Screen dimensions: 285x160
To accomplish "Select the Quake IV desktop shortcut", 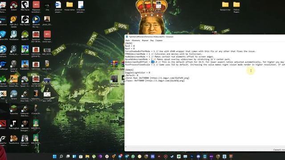I will tap(25, 36).
